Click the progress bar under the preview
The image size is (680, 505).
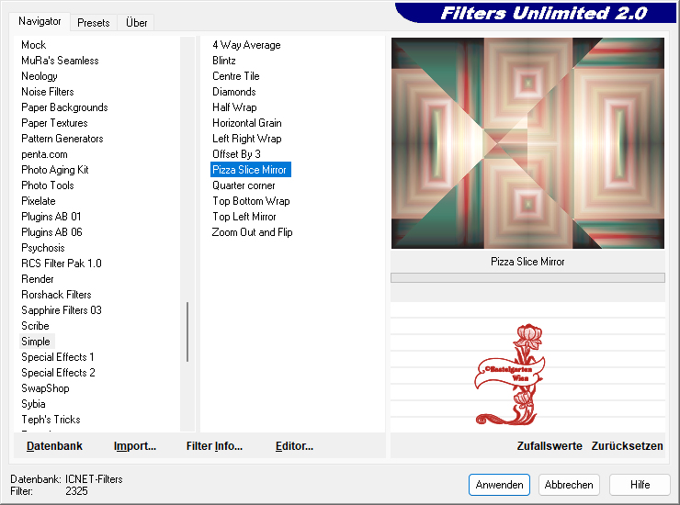click(527, 277)
